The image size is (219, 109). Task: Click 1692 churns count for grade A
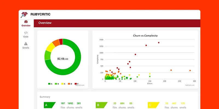click(70, 103)
